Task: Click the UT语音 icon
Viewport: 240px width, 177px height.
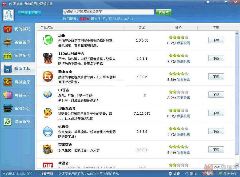Action: pos(48,95)
